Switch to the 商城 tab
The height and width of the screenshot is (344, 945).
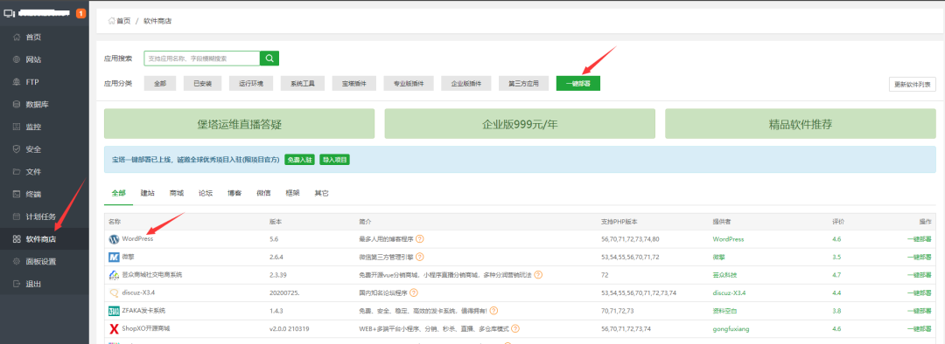point(177,194)
